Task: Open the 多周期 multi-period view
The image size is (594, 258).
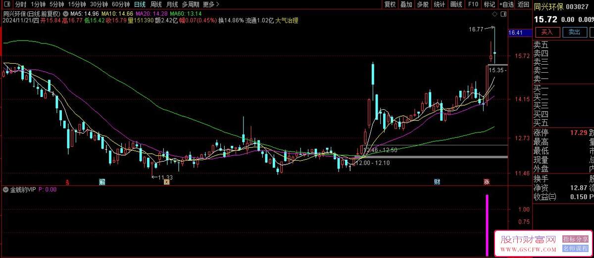Action: pos(191,4)
